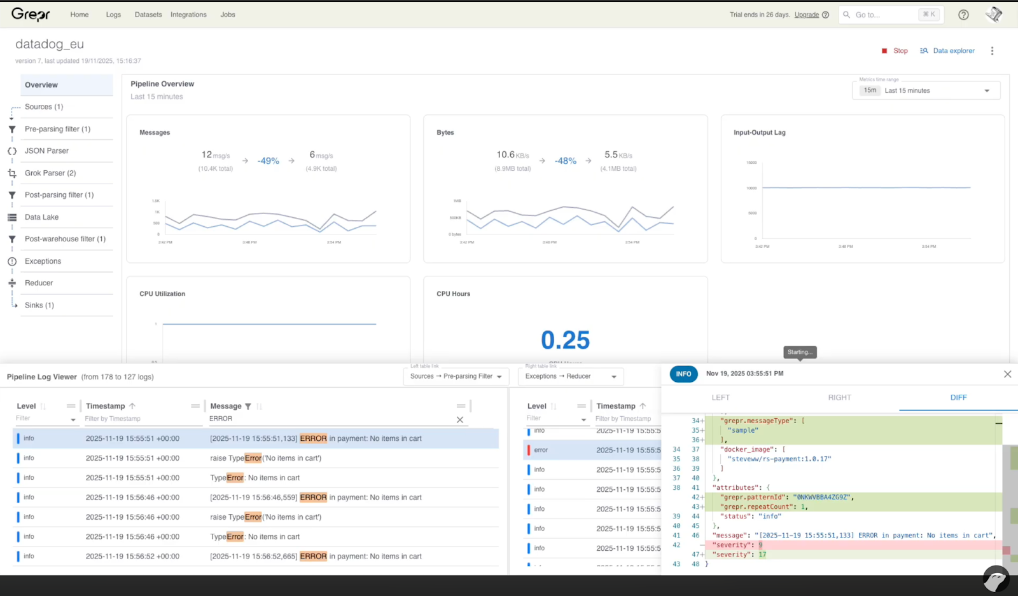
Task: Open the Sources → Pre-parsing Filter dropdown
Action: pos(456,376)
